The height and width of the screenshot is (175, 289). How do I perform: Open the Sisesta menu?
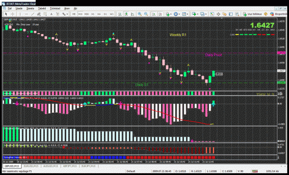coord(30,8)
